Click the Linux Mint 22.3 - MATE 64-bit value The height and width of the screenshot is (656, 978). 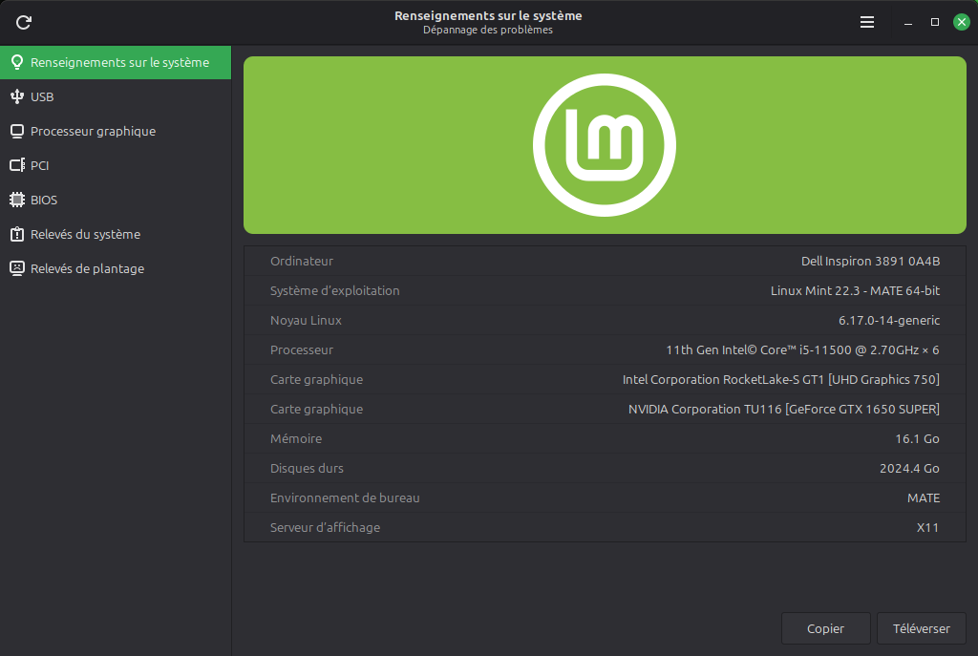[x=855, y=290]
